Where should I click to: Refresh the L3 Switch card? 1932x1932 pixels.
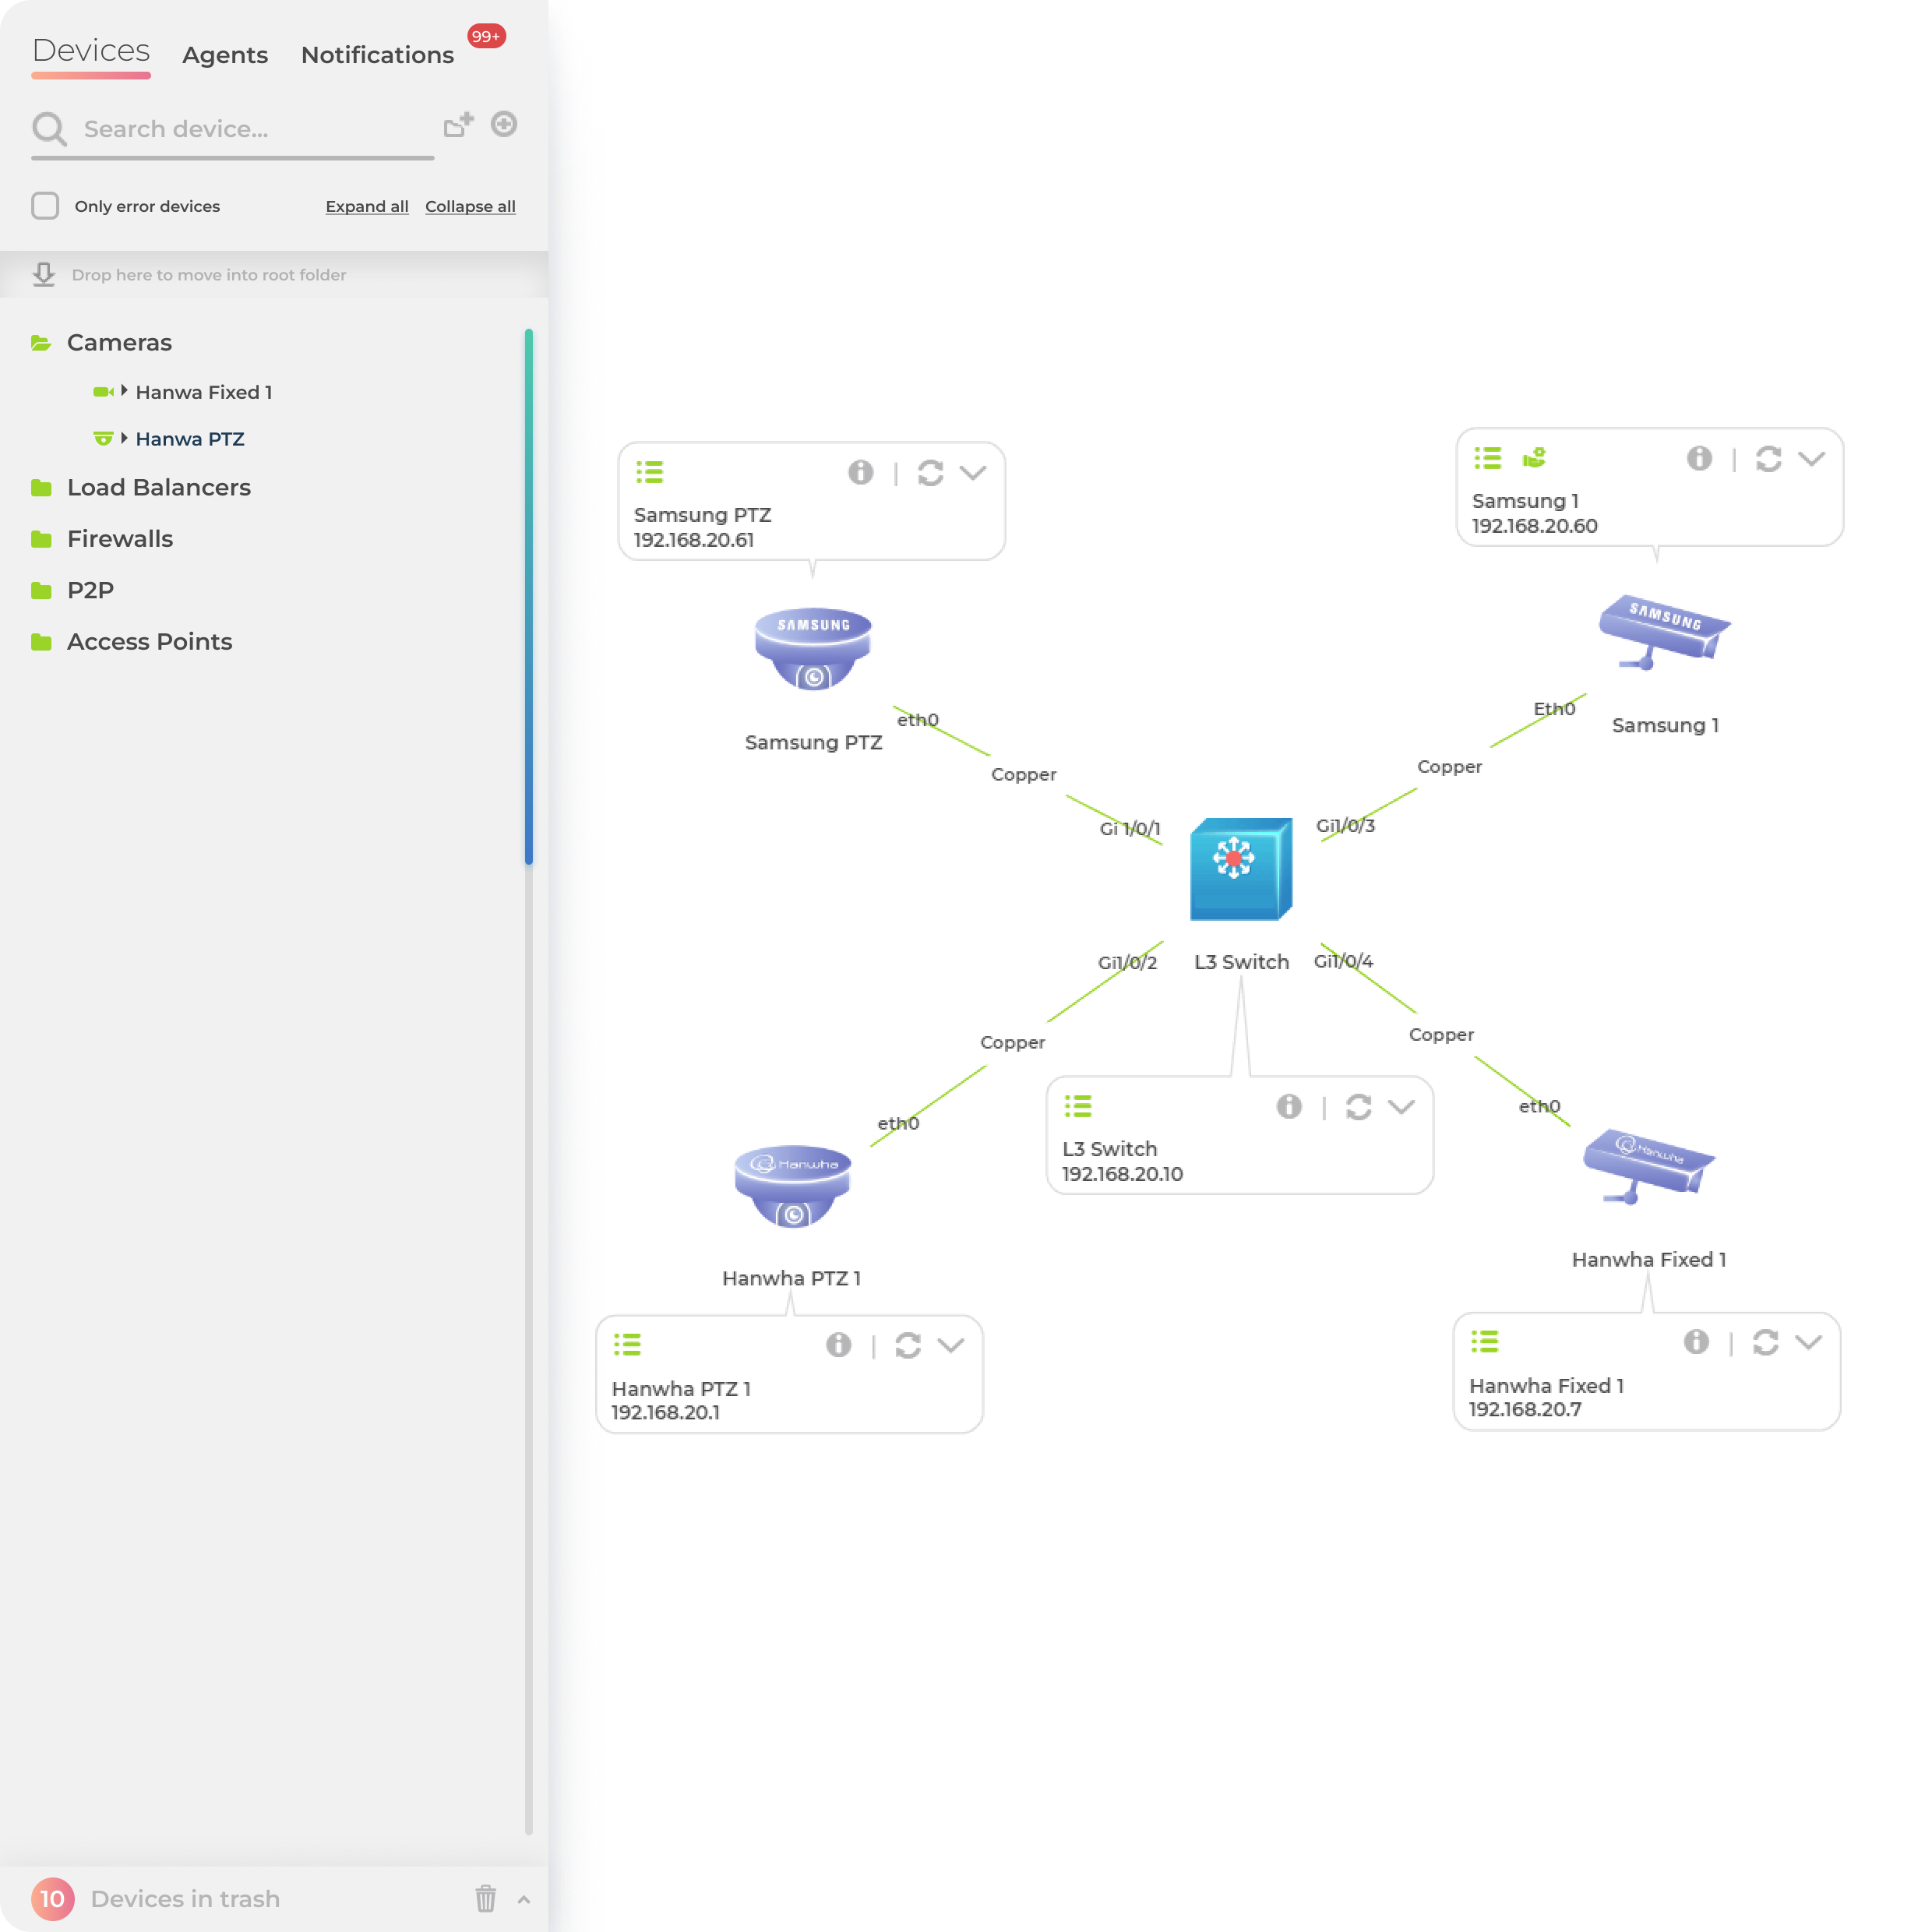pos(1359,1107)
